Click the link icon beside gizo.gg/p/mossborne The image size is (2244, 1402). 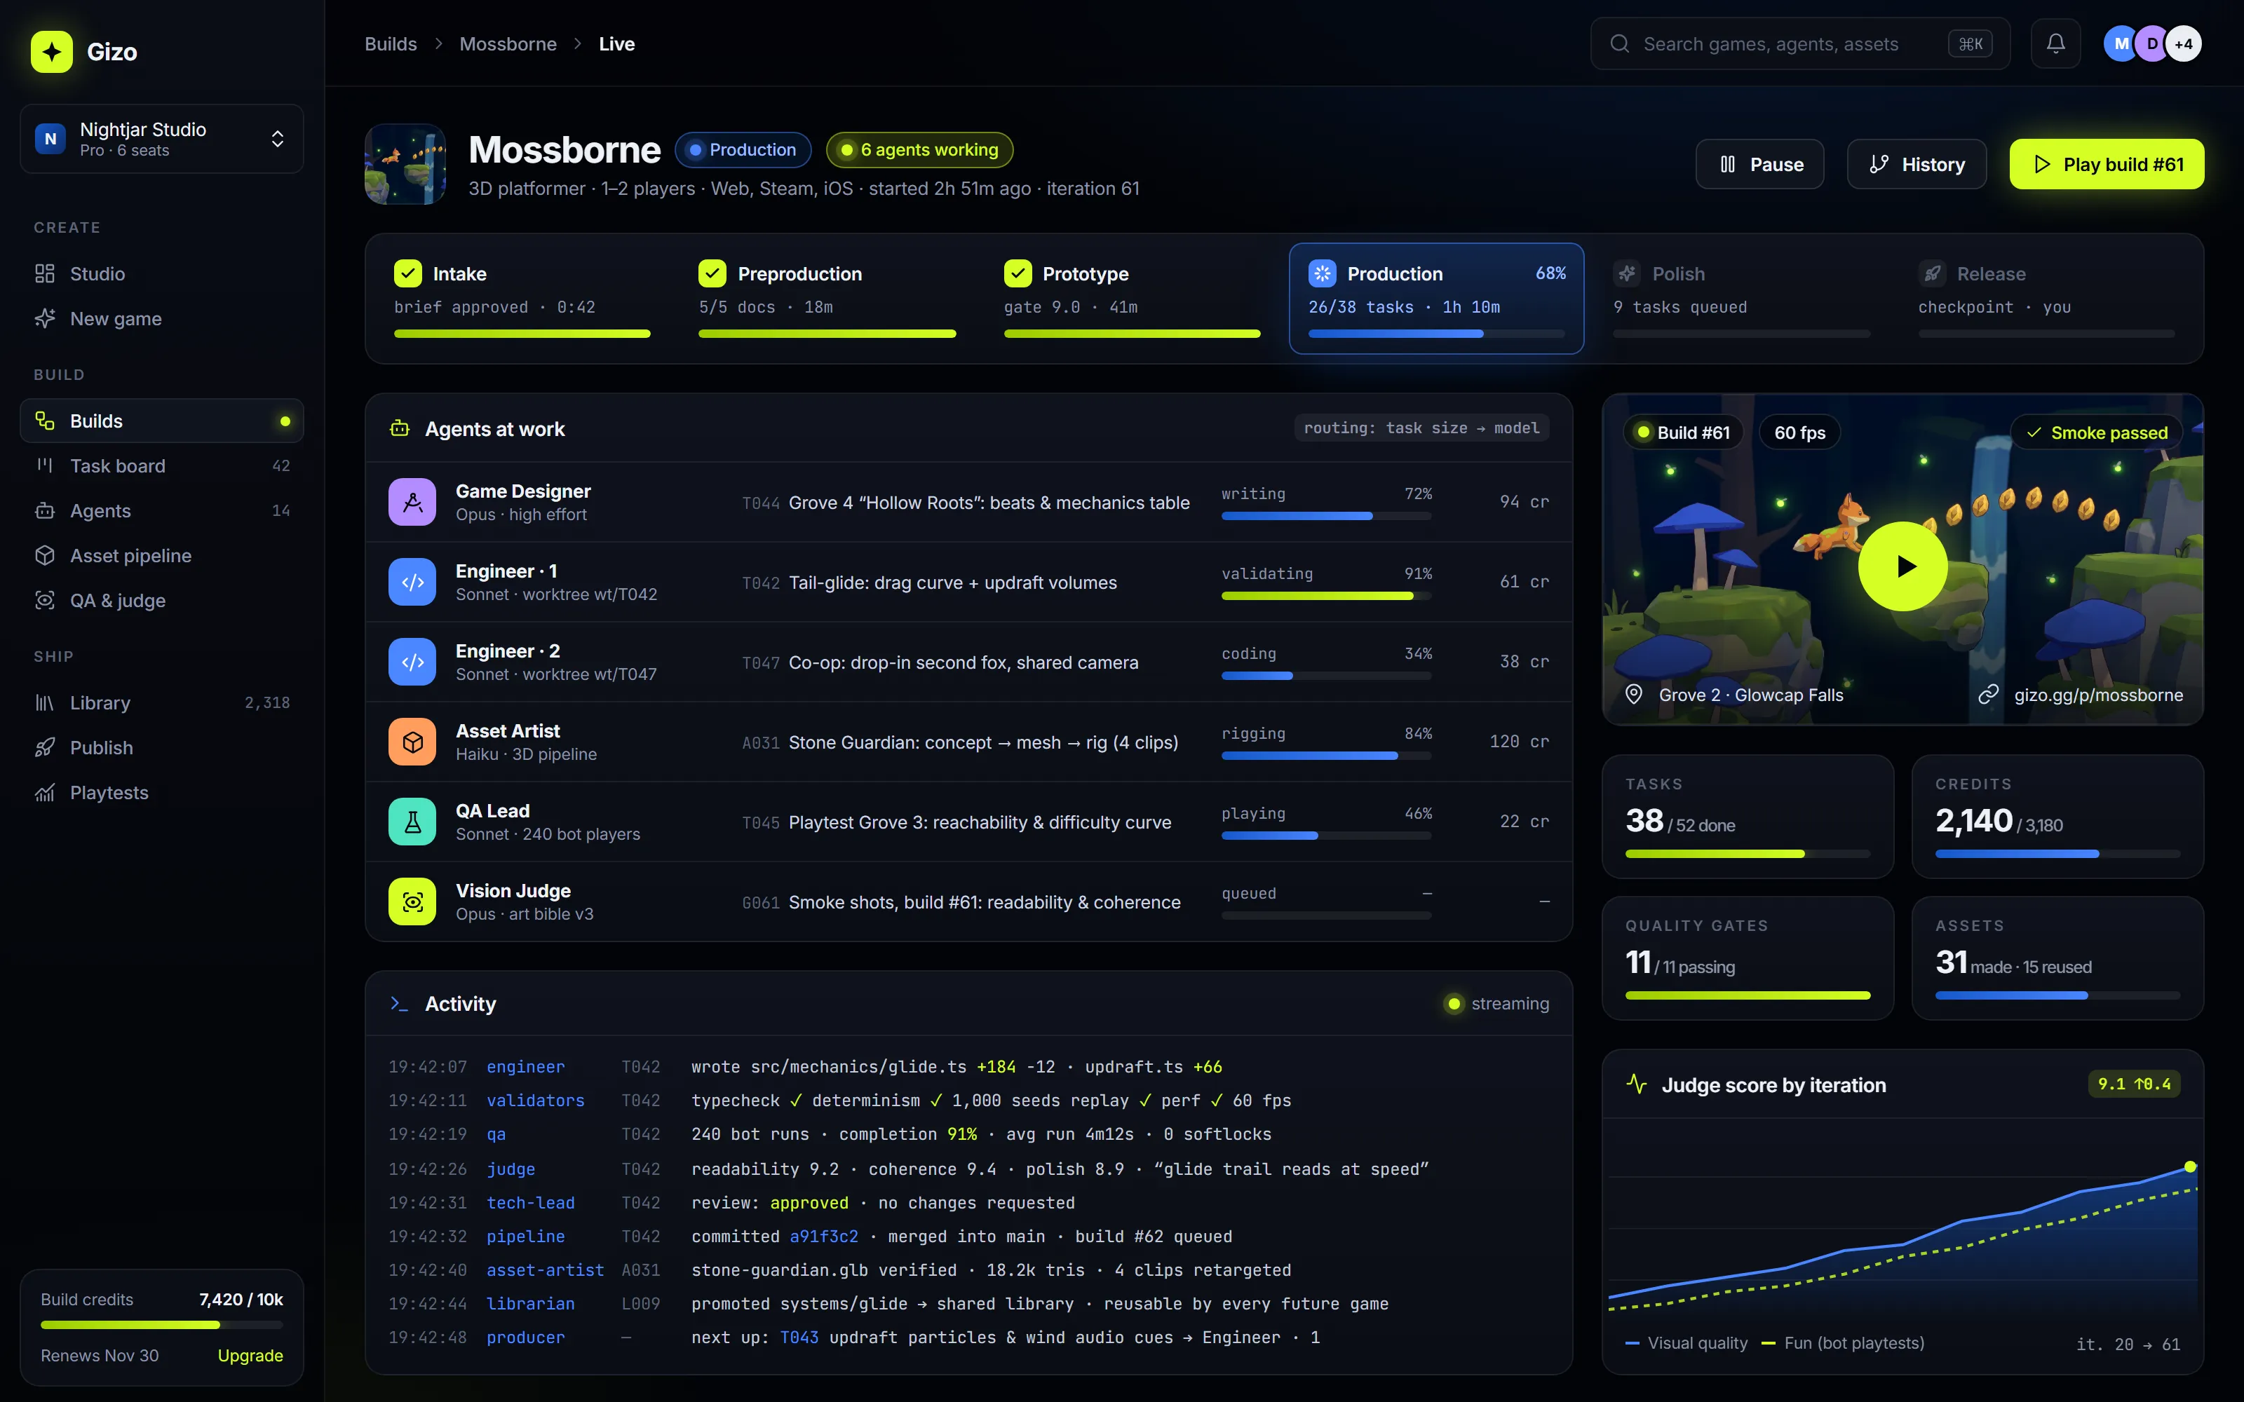tap(1988, 695)
